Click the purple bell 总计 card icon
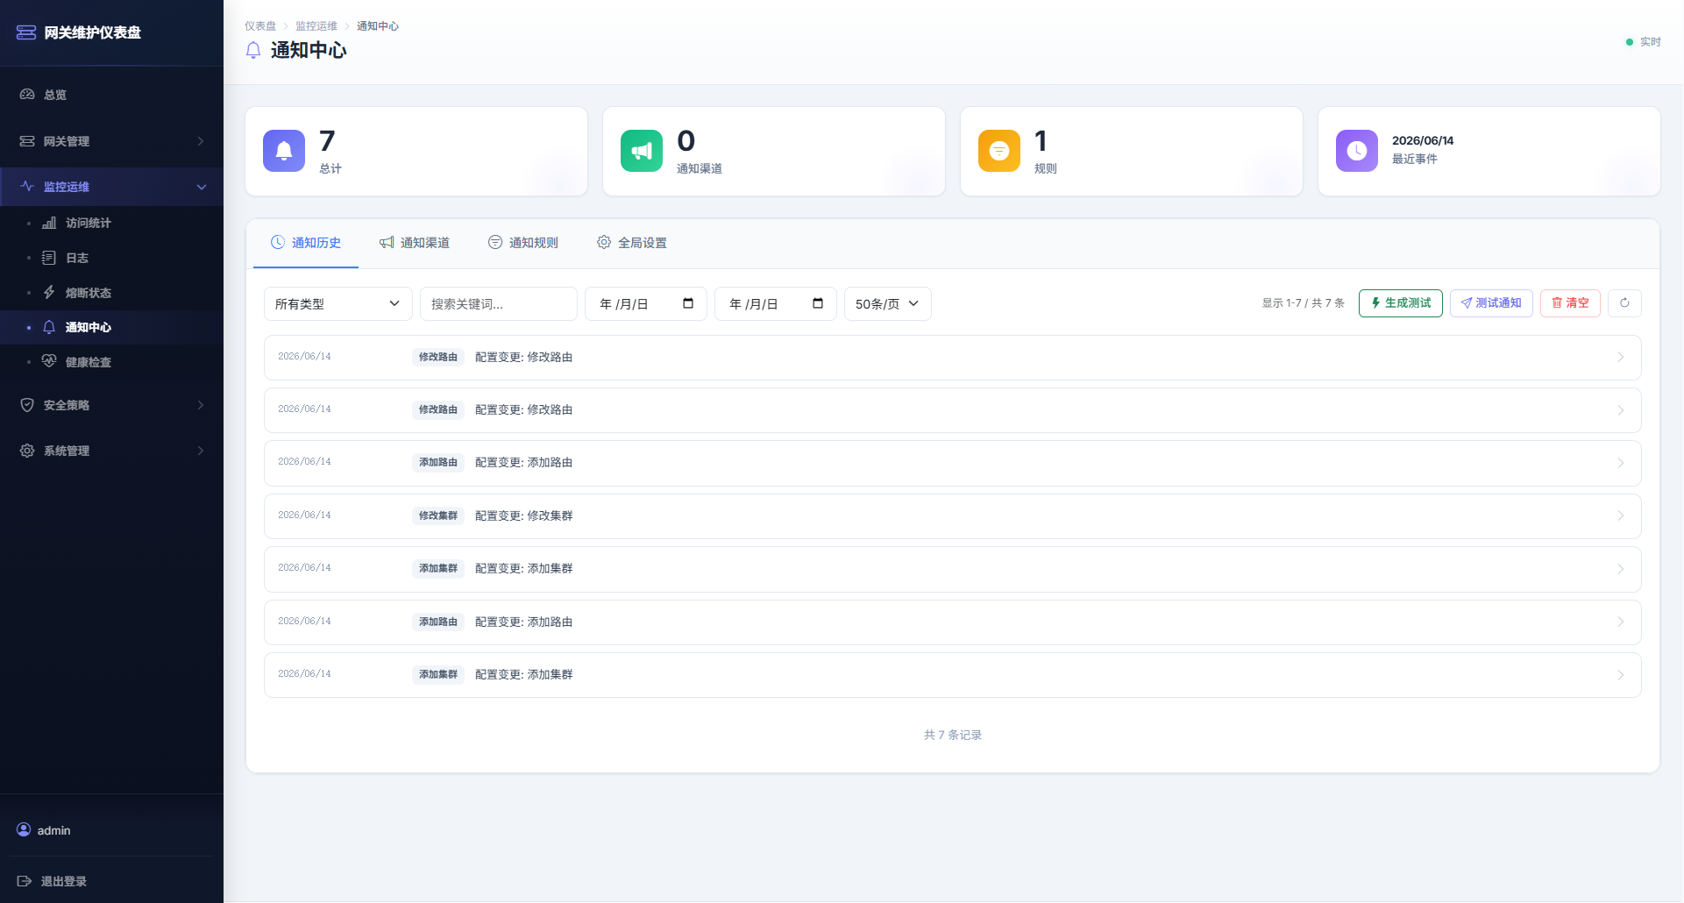This screenshot has height=903, width=1684. coord(284,151)
